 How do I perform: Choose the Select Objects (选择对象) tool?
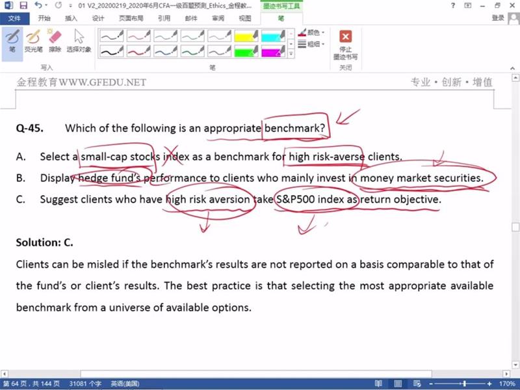click(79, 41)
